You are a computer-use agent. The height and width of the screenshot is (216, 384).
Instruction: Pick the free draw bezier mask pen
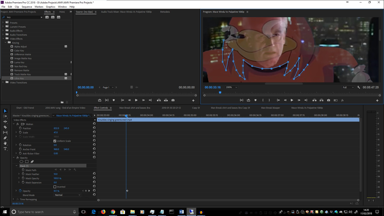32,162
